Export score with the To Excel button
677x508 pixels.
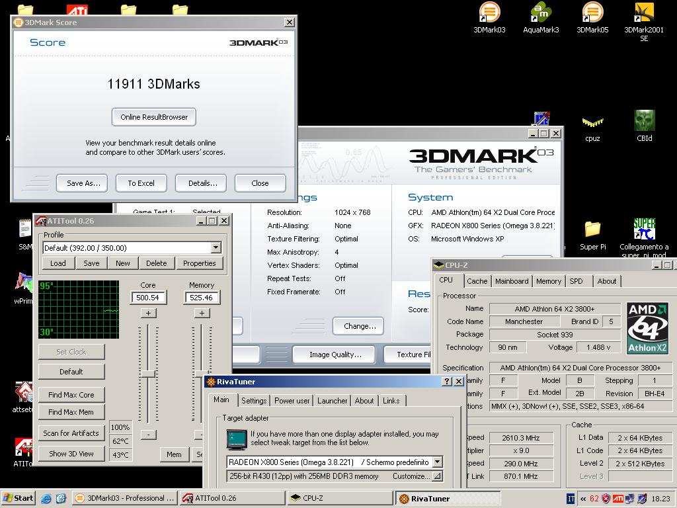pyautogui.click(x=141, y=183)
